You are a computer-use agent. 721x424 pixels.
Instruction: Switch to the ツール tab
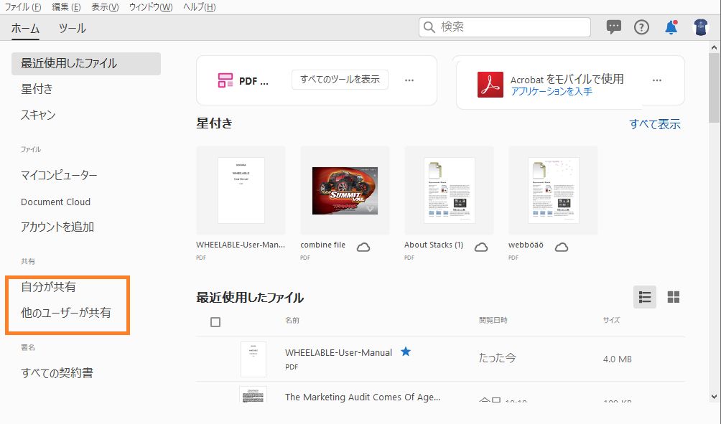pos(73,28)
